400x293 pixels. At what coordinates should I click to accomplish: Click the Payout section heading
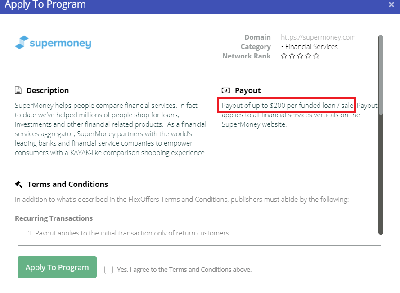[247, 91]
